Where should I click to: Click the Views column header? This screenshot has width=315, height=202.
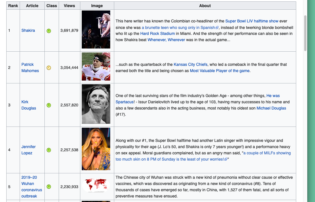(69, 6)
